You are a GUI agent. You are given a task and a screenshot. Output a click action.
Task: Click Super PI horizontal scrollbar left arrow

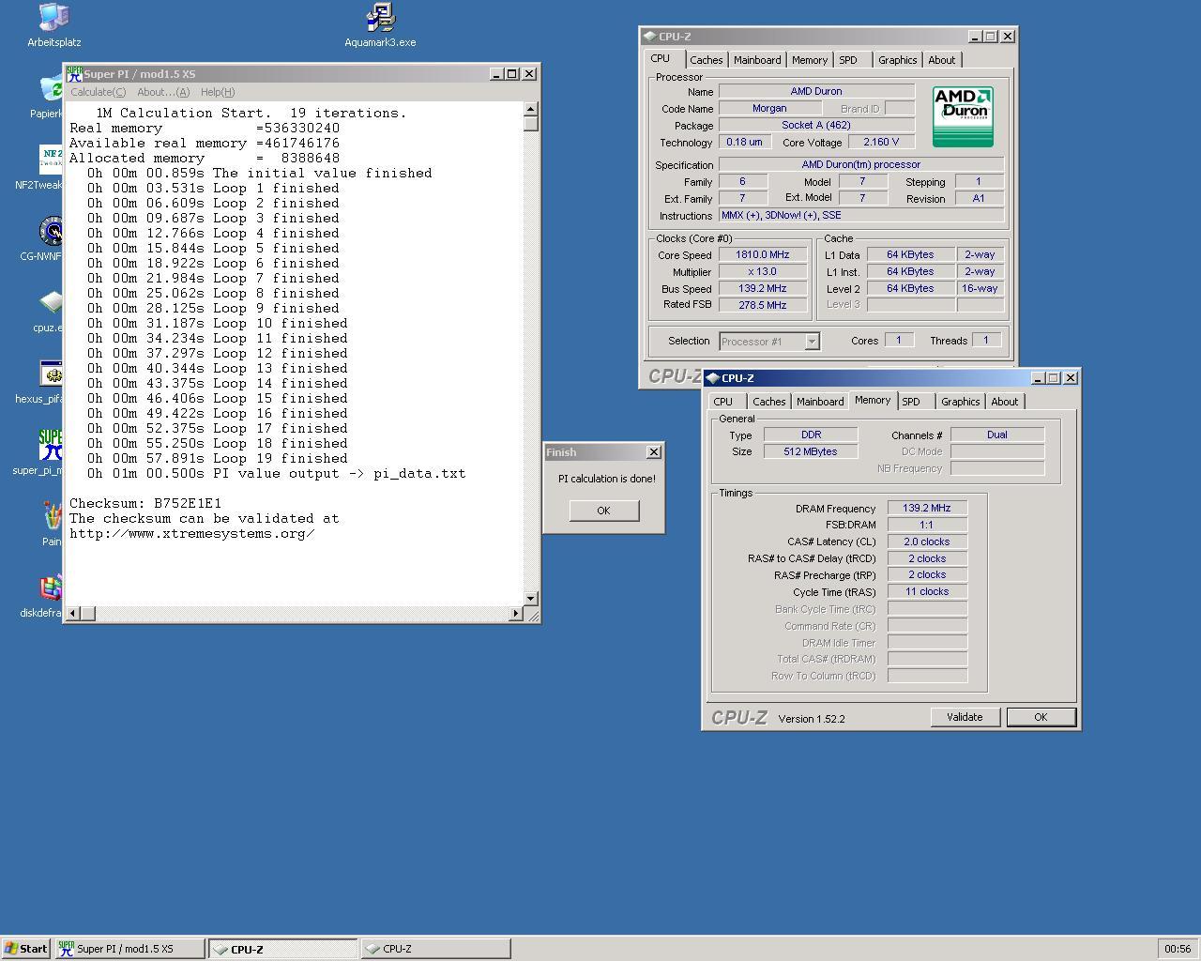73,614
